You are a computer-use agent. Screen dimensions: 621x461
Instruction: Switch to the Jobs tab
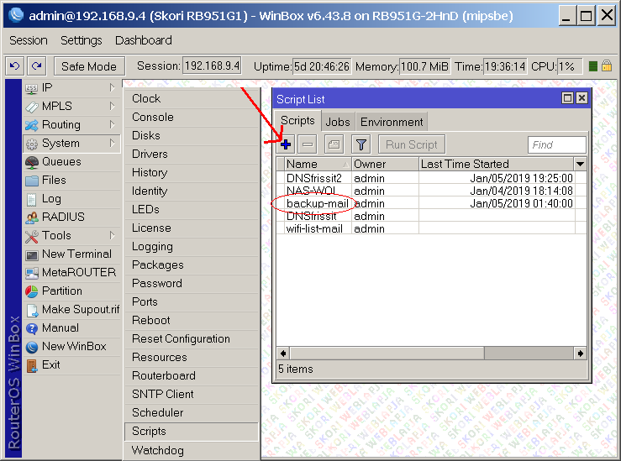(338, 122)
